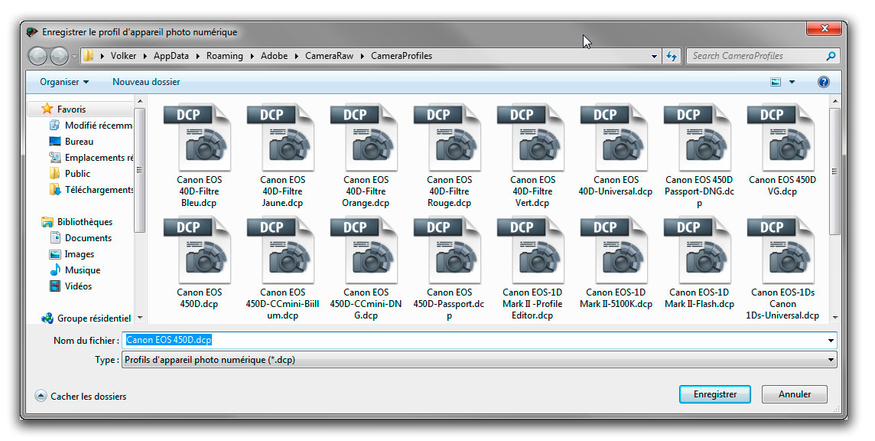The image size is (875, 441).
Task: Select the Canon EOS 450D VG.dcp file icon
Action: tap(782, 138)
